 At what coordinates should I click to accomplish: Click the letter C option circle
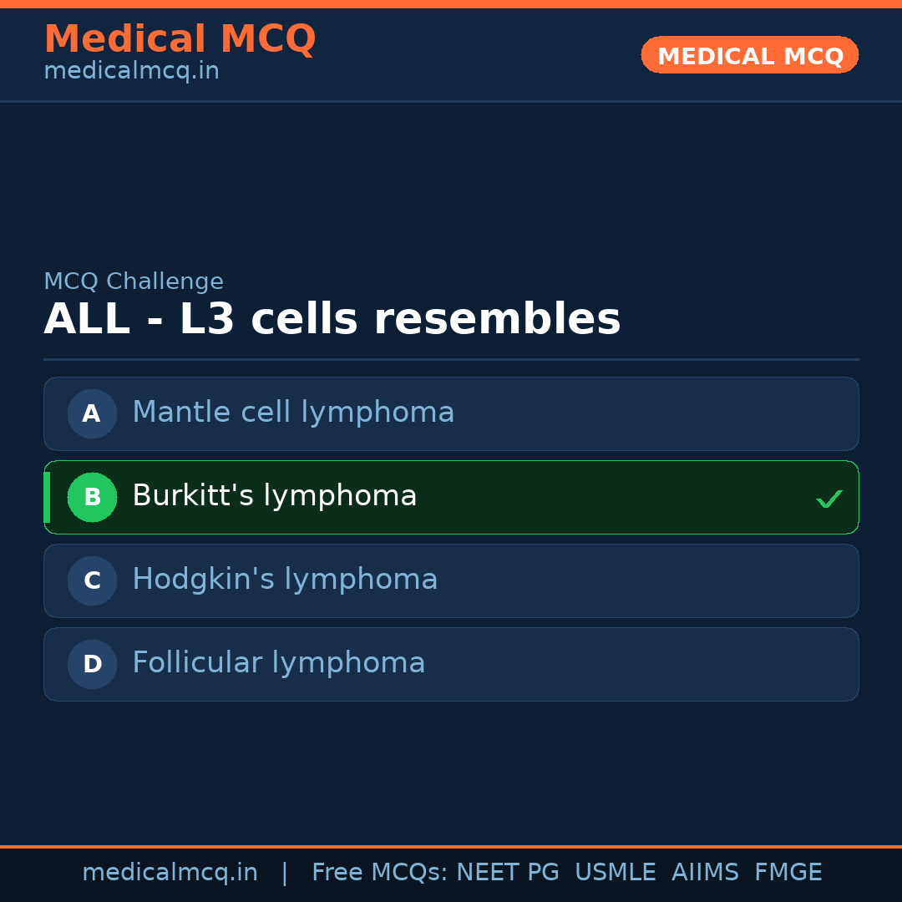tap(92, 580)
